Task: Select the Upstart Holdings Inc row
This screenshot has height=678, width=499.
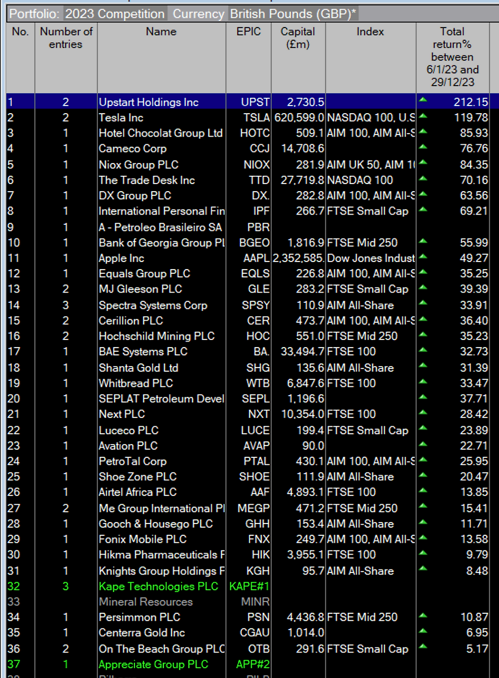Action: tap(247, 102)
